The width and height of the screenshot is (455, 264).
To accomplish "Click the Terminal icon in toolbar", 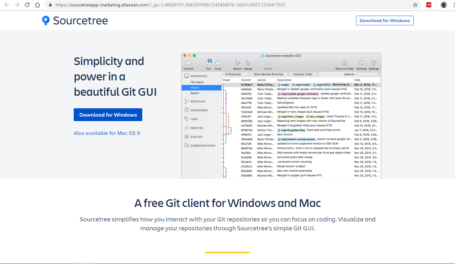I will pyautogui.click(x=361, y=63).
